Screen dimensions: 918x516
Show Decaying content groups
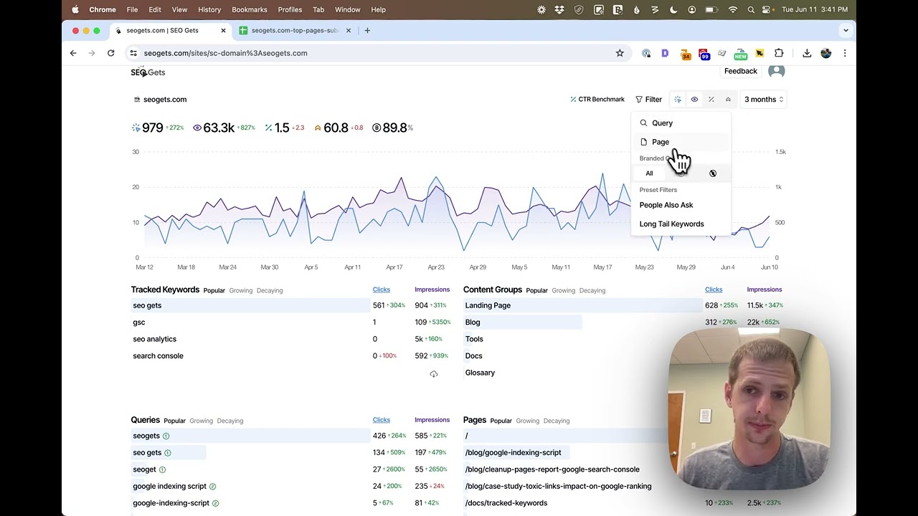[592, 291]
